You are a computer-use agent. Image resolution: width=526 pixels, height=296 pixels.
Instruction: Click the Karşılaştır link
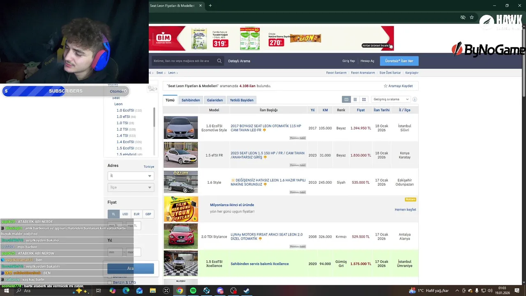click(412, 73)
